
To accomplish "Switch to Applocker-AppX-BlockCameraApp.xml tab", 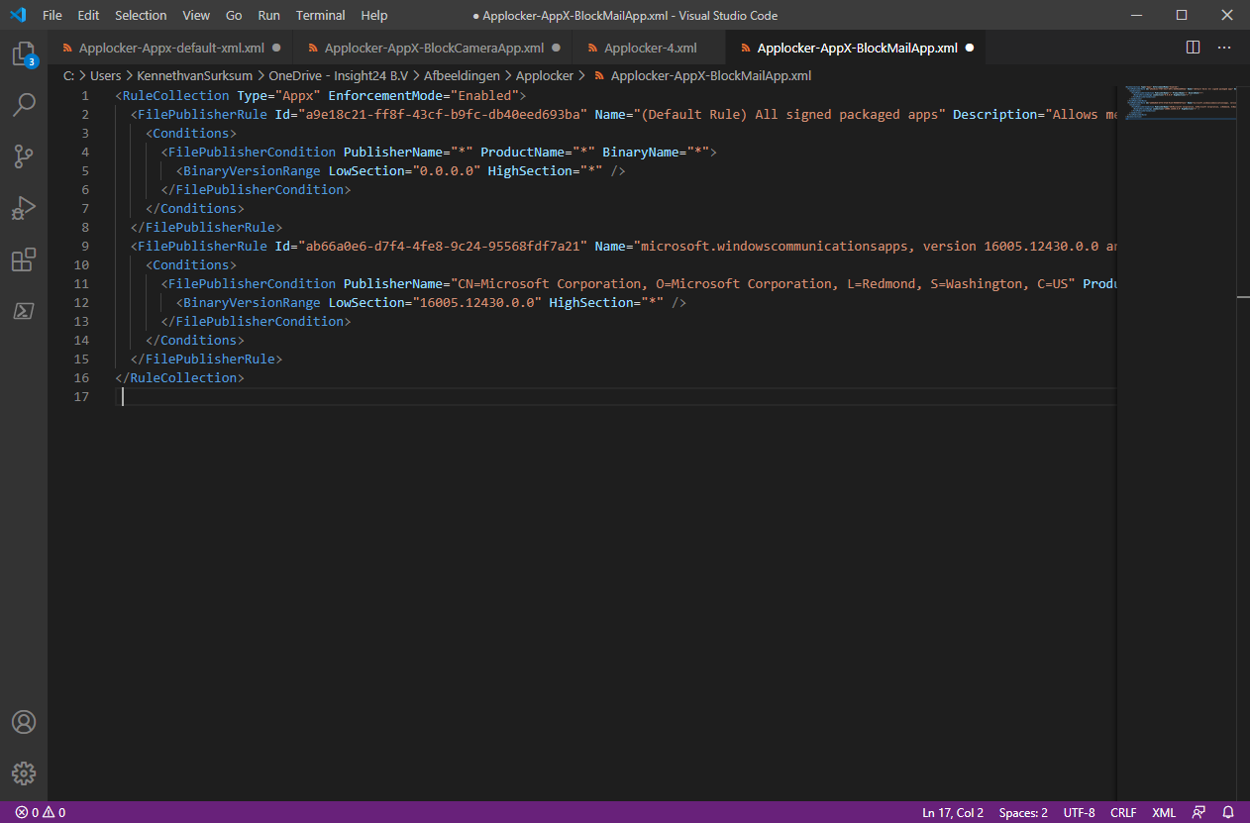I will coord(433,48).
